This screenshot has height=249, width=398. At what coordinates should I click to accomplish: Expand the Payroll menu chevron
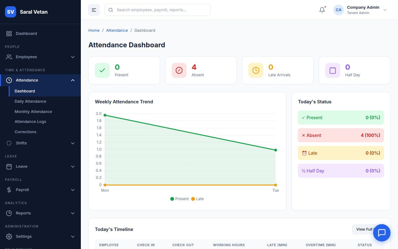[73, 190]
